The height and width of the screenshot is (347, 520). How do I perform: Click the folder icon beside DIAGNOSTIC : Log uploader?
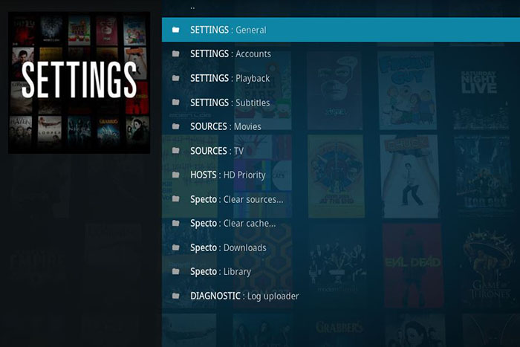(x=176, y=296)
